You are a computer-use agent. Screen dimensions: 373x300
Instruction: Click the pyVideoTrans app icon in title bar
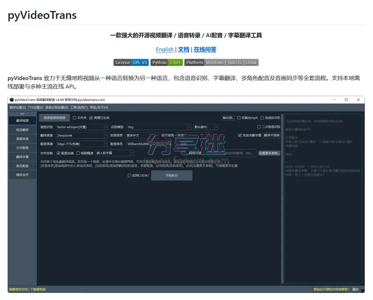(12, 100)
